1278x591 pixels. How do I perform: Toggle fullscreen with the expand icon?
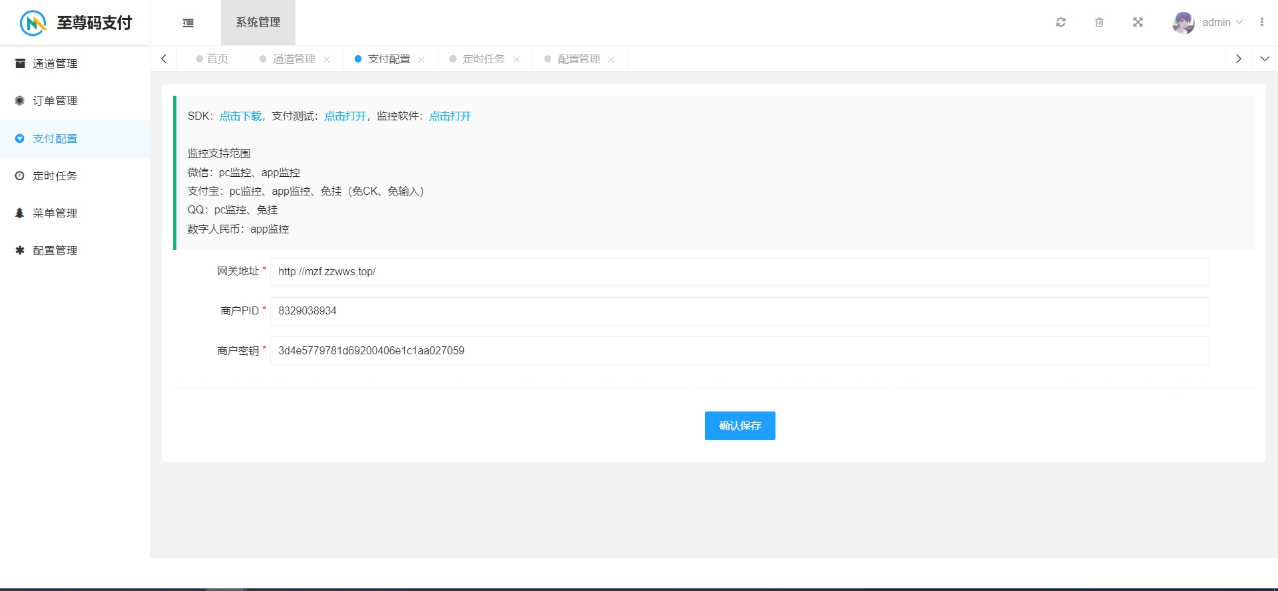pyautogui.click(x=1138, y=23)
